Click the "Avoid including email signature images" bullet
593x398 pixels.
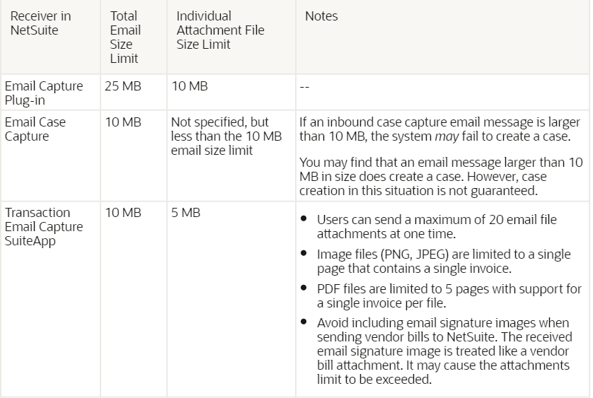pyautogui.click(x=447, y=351)
